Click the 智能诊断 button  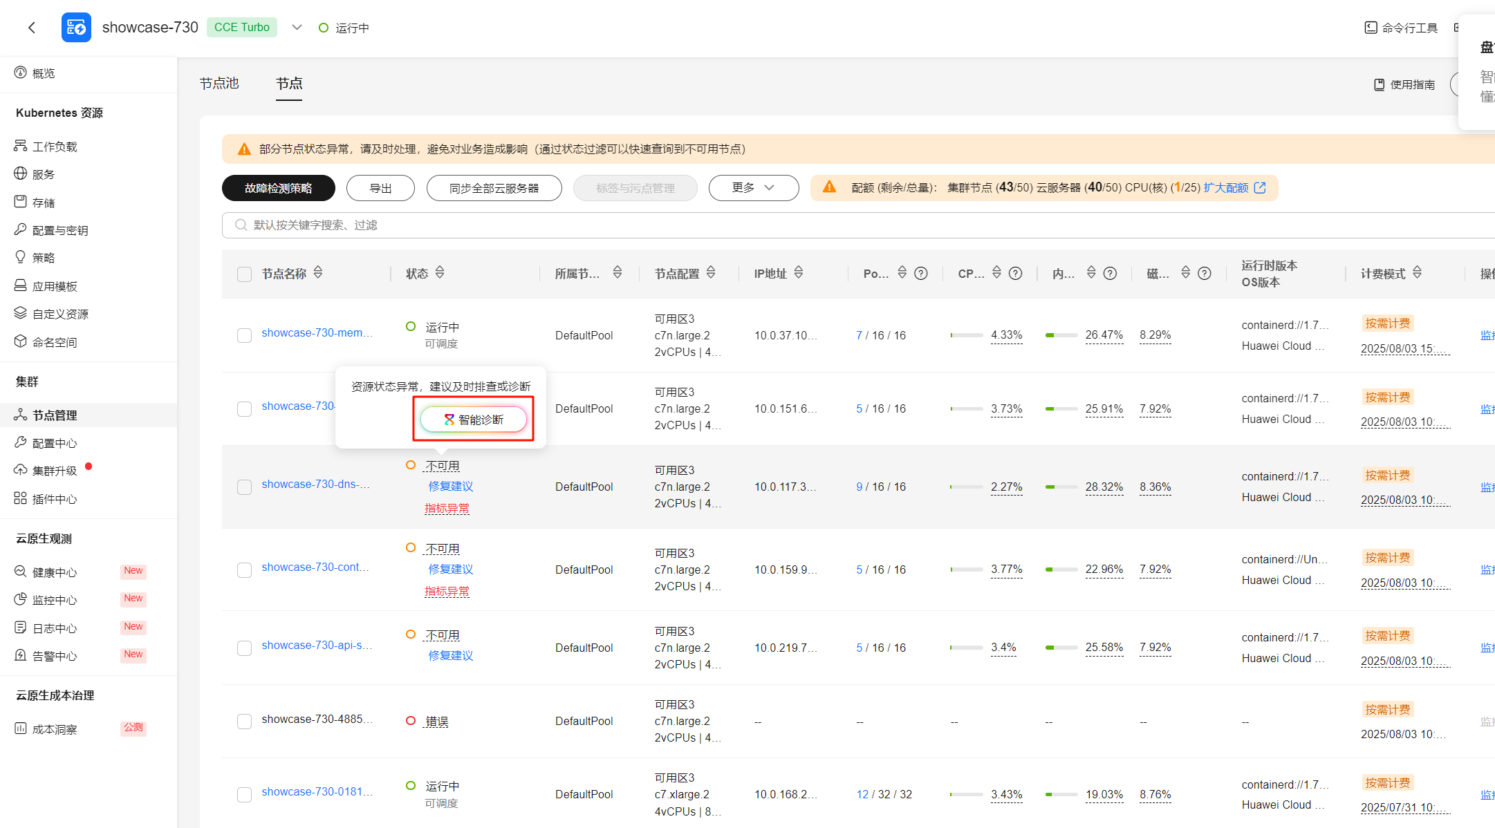(x=474, y=420)
